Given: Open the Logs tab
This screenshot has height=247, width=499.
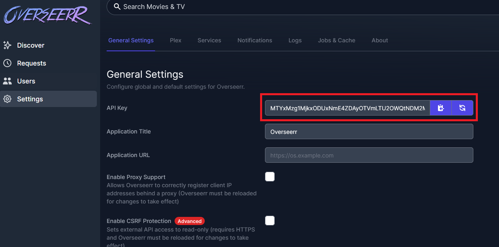Looking at the screenshot, I should [x=295, y=40].
